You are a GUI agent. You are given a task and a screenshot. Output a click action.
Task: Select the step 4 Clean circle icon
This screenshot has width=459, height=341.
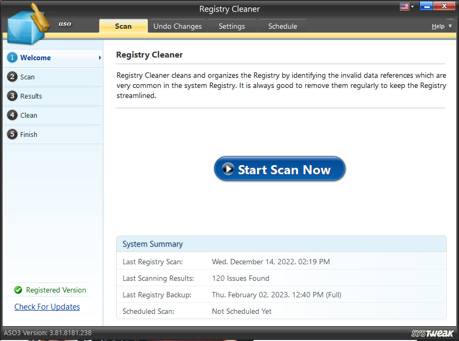pyautogui.click(x=12, y=115)
